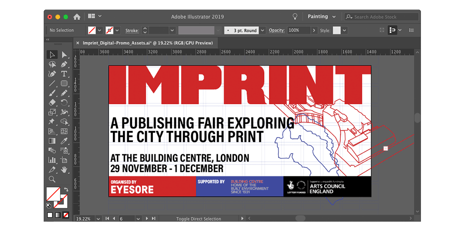Viewport: 466px width, 233px height.
Task: Expand the fill color dropdown arrow
Action: click(100, 30)
